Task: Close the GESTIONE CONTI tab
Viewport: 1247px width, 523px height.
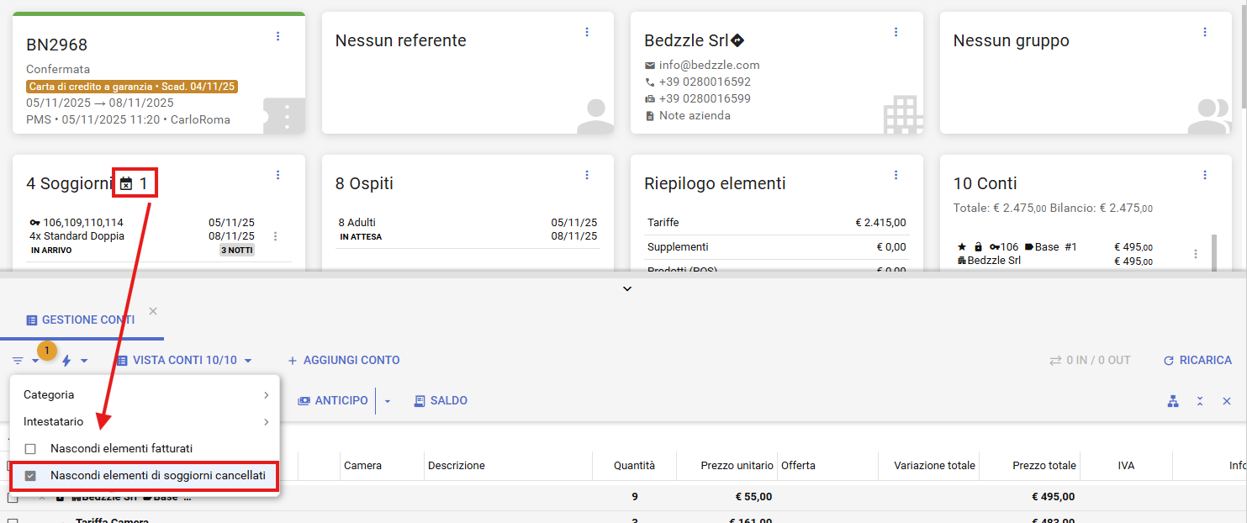Action: pos(153,311)
